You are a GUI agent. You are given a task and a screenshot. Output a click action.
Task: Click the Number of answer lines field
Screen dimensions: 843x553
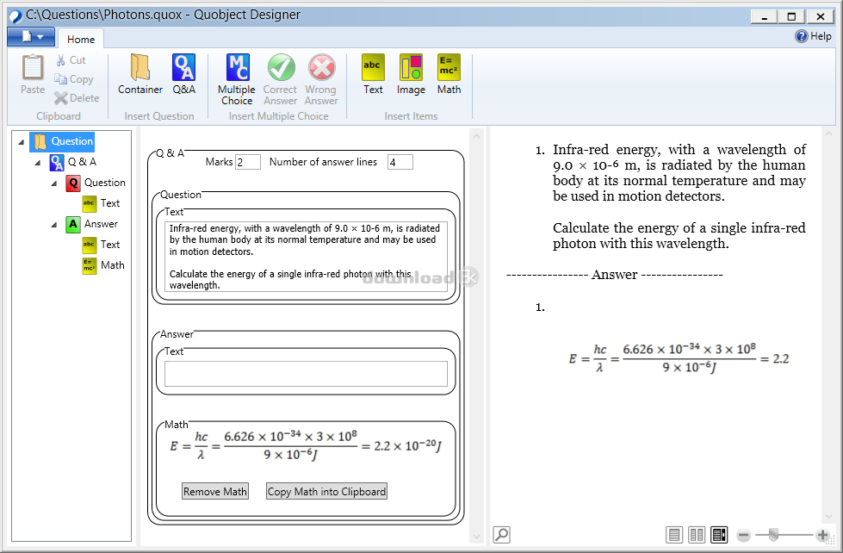400,162
